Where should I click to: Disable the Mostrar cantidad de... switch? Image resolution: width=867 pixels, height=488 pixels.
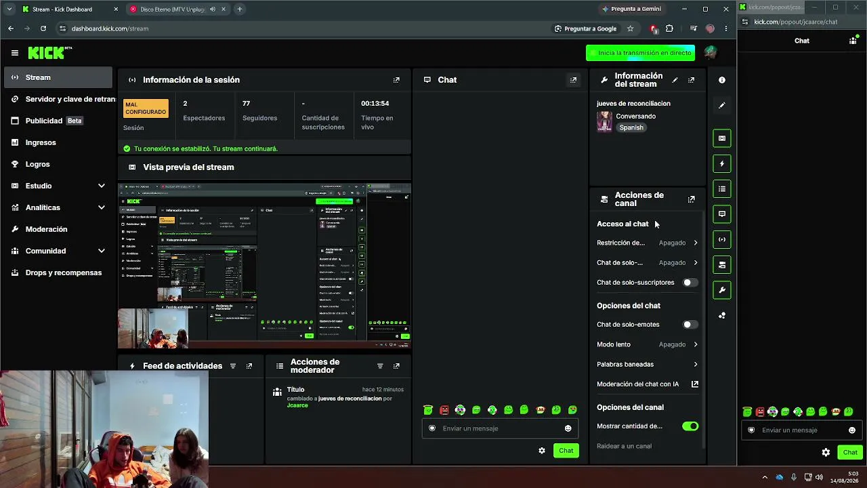(690, 426)
